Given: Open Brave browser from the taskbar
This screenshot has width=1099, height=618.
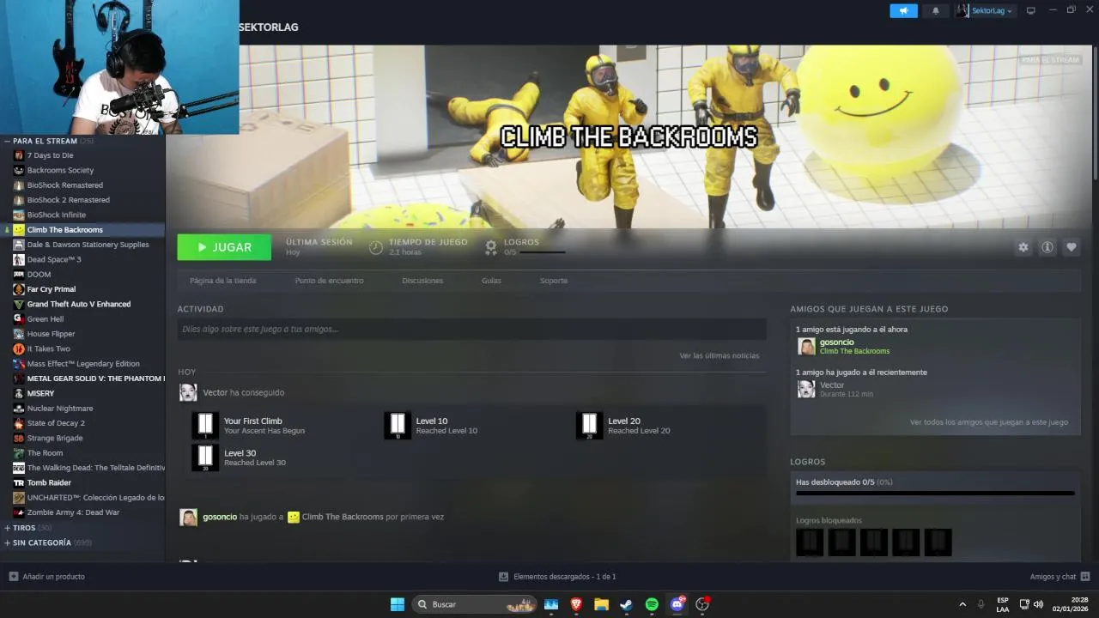Looking at the screenshot, I should (576, 604).
